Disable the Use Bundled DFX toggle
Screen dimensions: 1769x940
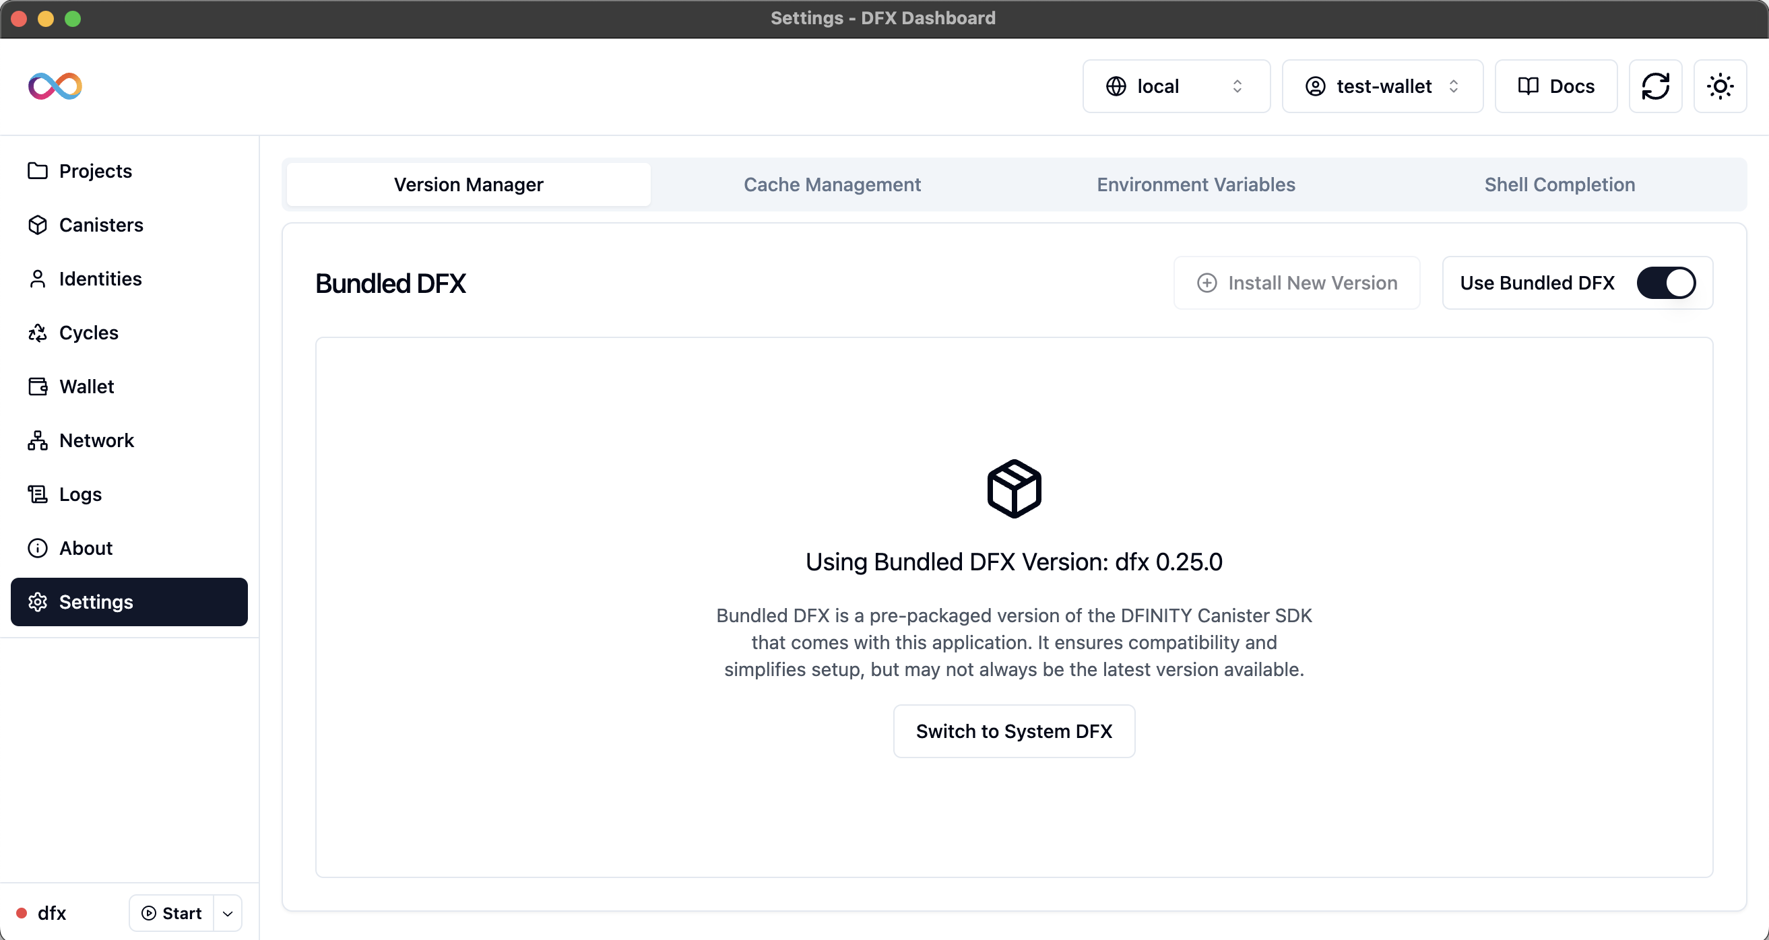1667,283
